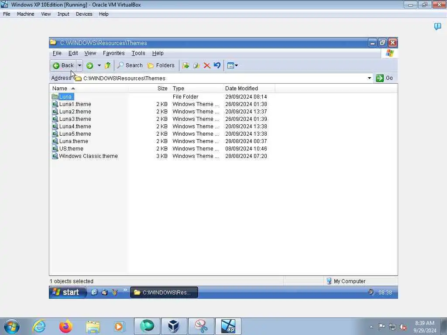
Task: Click the XP VM taskbar icon
Action: tap(228, 326)
